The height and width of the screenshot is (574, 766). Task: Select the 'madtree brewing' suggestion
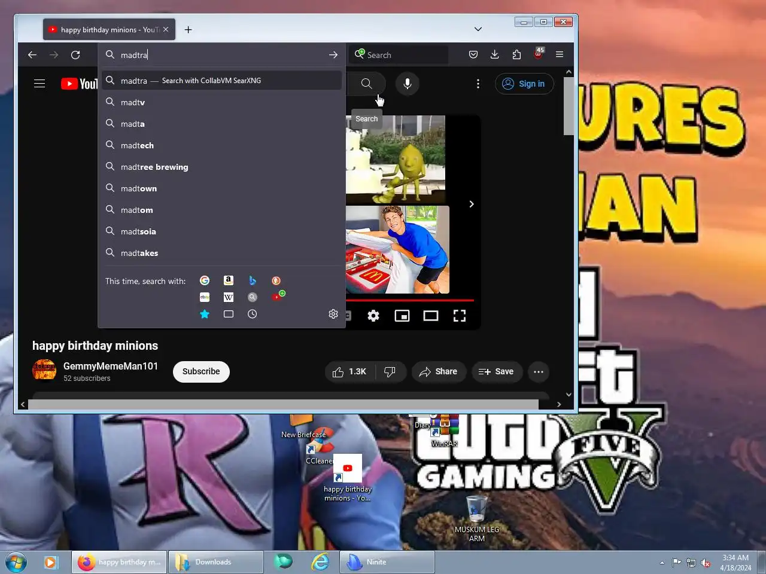pos(221,167)
